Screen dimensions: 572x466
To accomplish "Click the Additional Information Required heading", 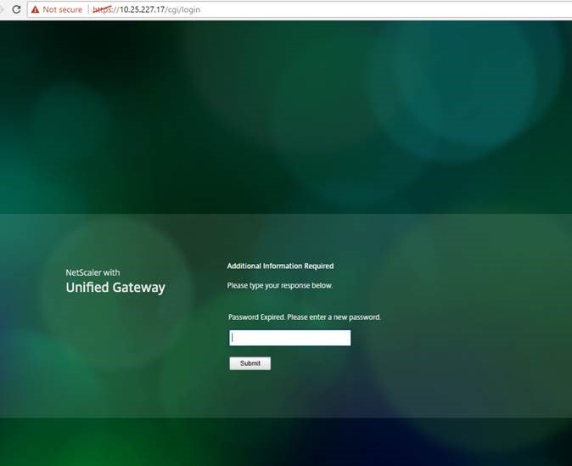I will point(280,266).
